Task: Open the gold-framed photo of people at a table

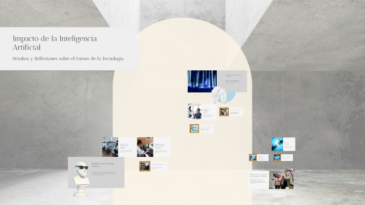Action: [224, 112]
